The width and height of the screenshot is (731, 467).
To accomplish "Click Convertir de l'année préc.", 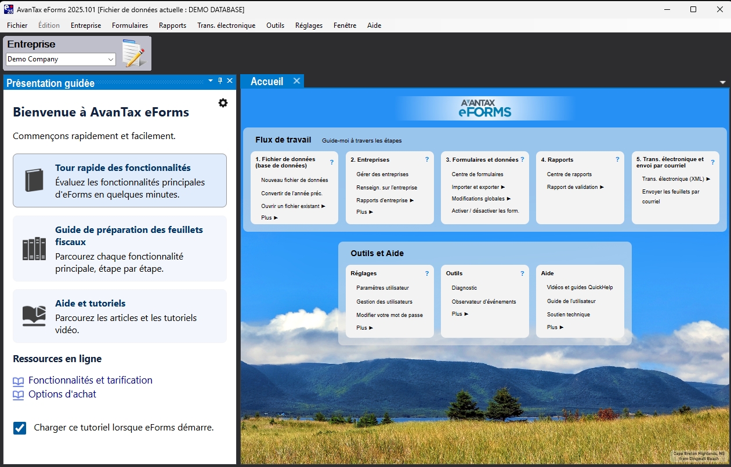I will point(292,194).
